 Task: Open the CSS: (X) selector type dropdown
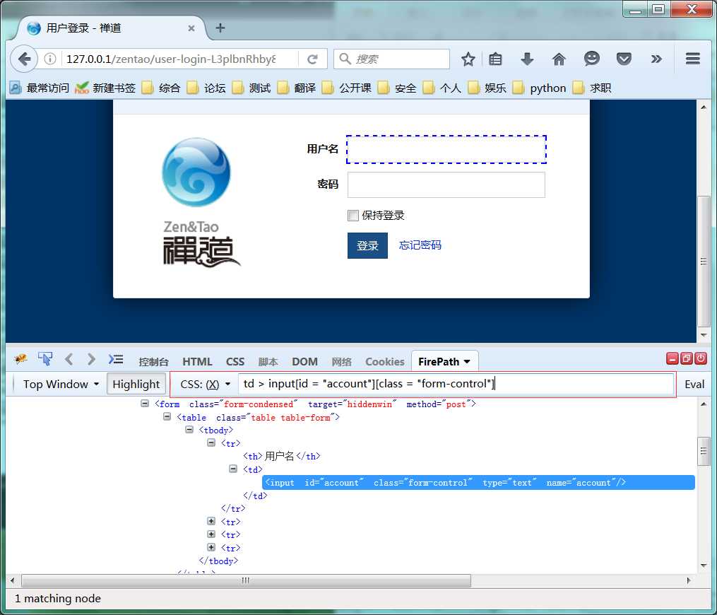coord(206,385)
